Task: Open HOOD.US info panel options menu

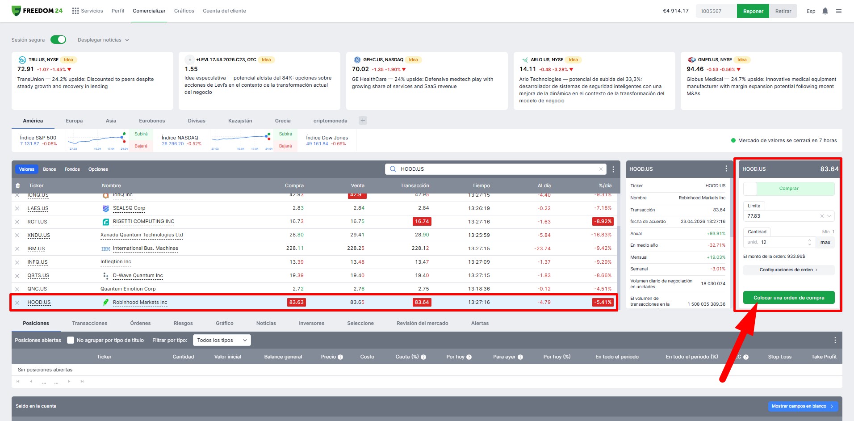Action: coord(726,168)
